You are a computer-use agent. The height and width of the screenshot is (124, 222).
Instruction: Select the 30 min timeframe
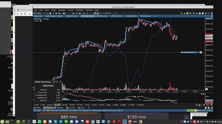(72, 105)
